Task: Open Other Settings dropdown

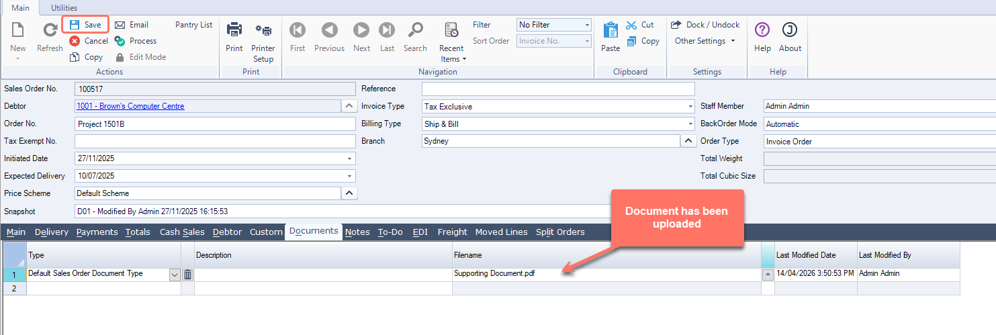Action: [x=705, y=41]
